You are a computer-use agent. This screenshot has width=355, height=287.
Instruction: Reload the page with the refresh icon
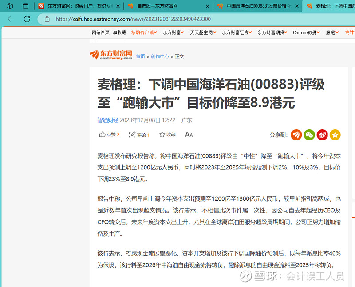tap(27, 19)
